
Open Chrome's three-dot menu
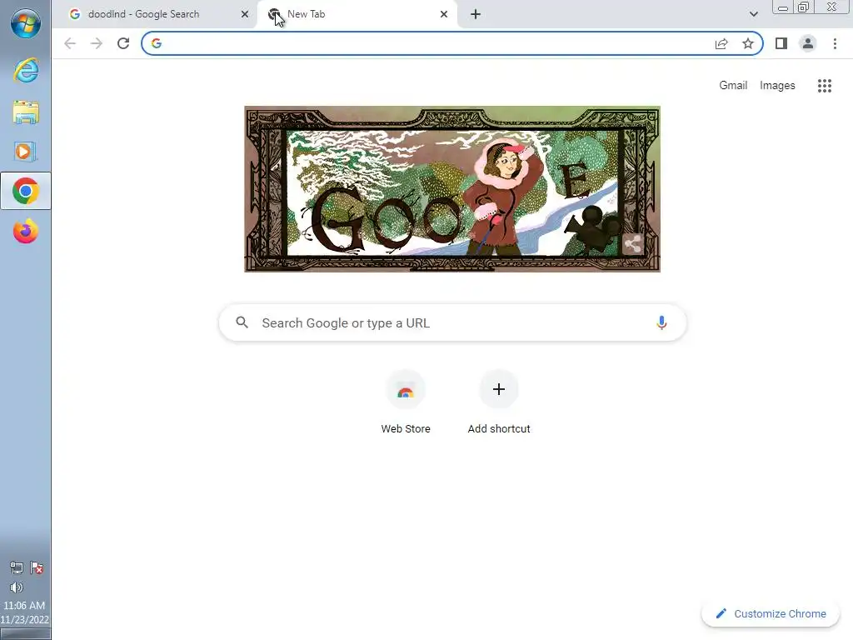(x=835, y=43)
